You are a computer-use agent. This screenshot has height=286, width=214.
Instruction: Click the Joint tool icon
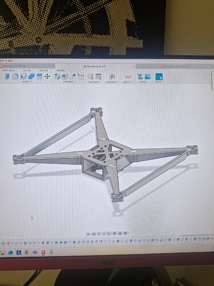65,77
